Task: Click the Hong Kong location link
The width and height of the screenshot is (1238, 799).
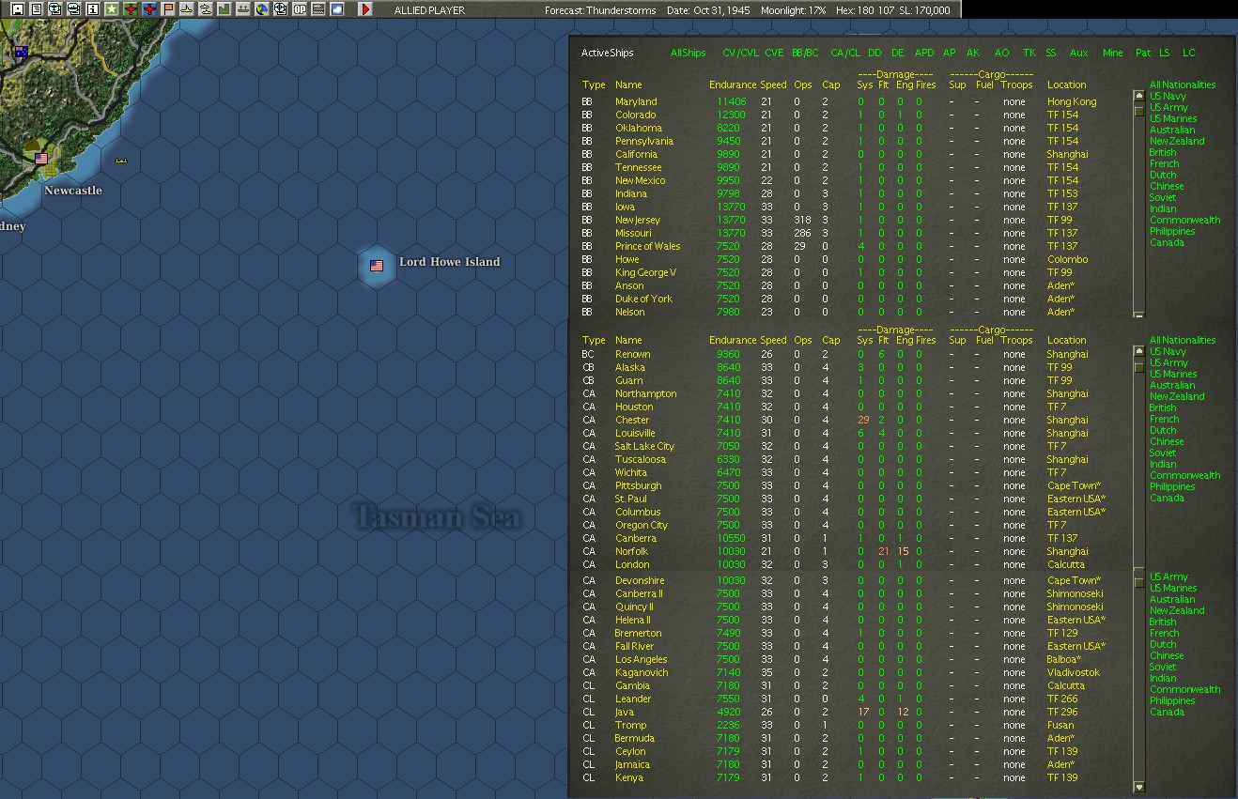Action: pyautogui.click(x=1072, y=101)
